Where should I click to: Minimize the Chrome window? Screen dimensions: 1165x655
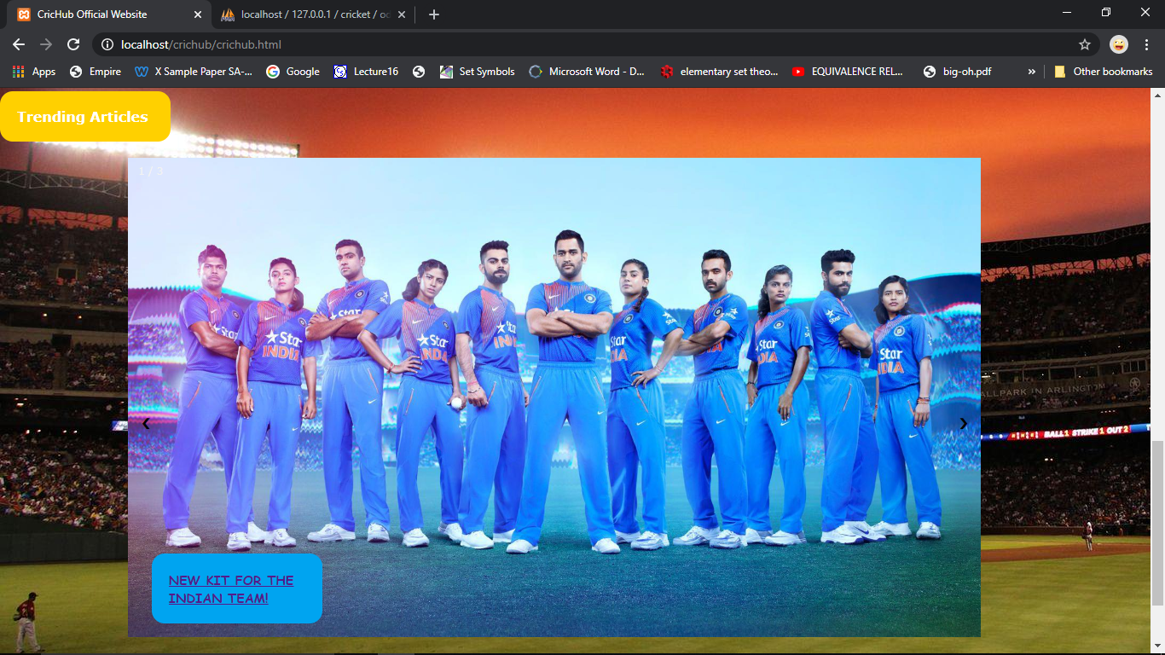(x=1067, y=12)
